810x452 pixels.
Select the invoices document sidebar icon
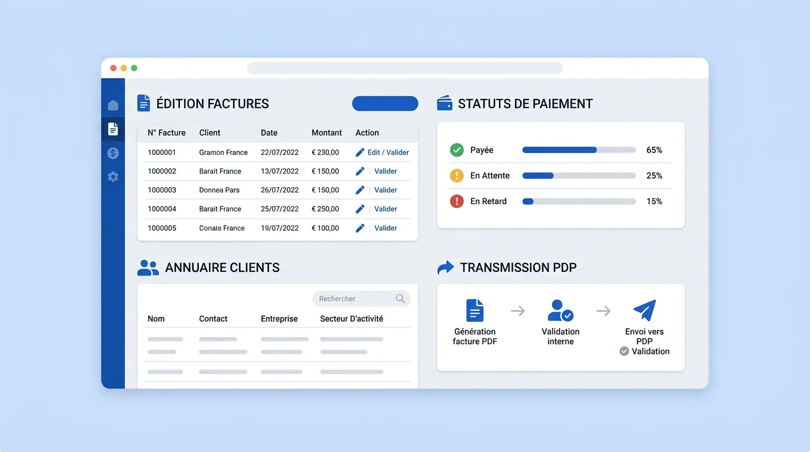(113, 129)
